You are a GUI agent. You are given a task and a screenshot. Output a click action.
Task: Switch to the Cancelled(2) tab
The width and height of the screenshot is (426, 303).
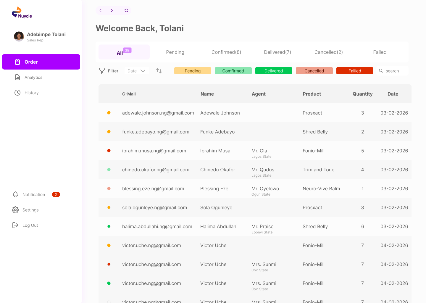[x=329, y=52]
